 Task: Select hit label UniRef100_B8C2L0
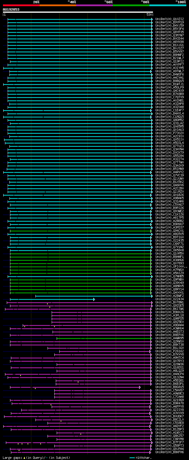[170, 419]
